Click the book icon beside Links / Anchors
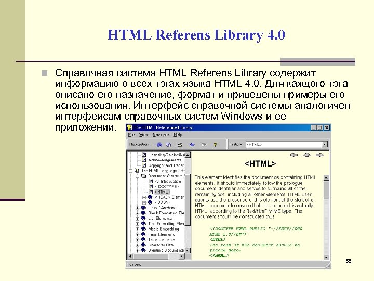 click(143, 208)
